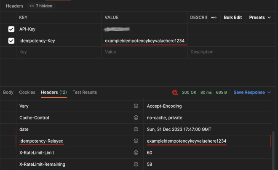
Task: Click the empty Key input field
Action: click(x=59, y=52)
